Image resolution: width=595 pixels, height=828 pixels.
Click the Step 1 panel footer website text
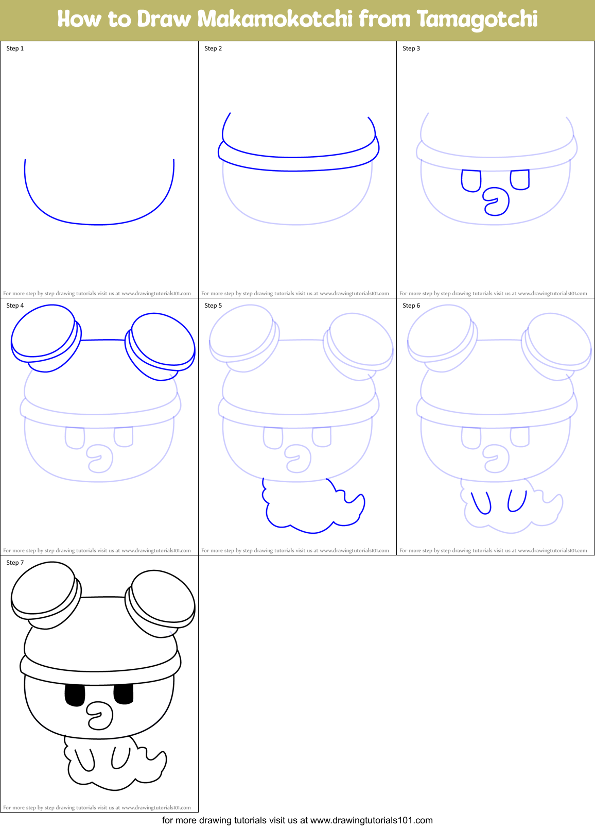tap(97, 293)
